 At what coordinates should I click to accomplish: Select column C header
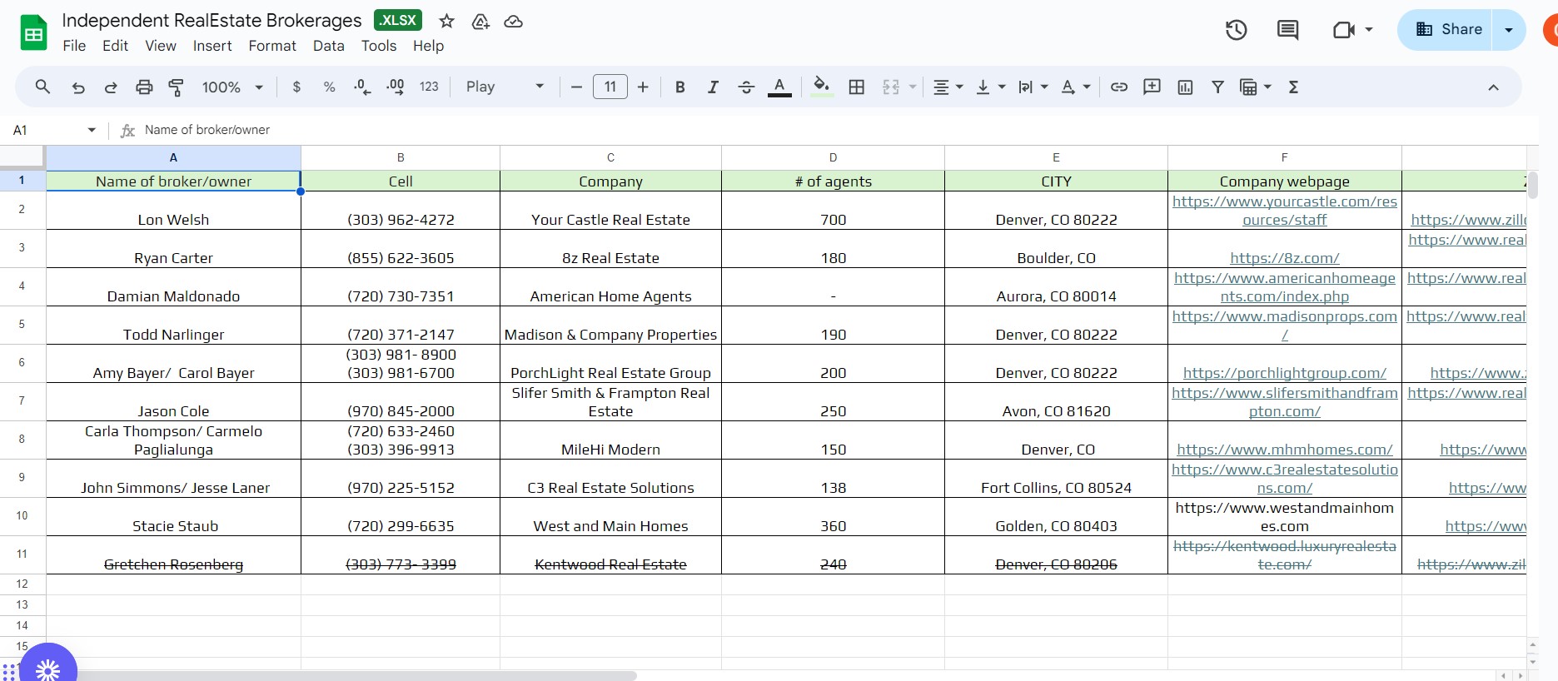[x=610, y=157]
